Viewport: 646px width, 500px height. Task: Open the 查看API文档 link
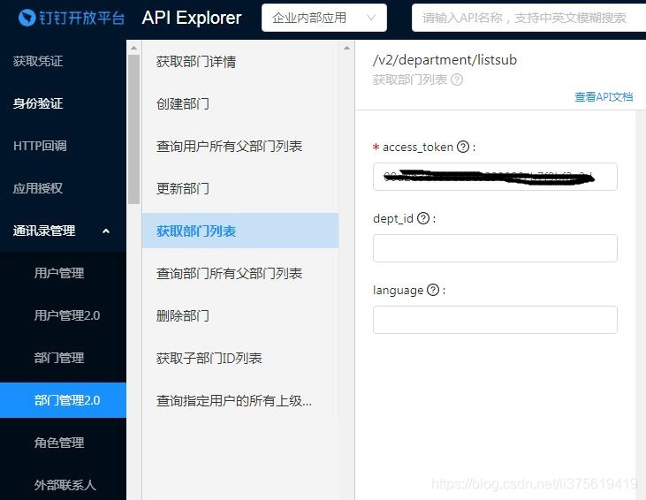click(x=604, y=97)
